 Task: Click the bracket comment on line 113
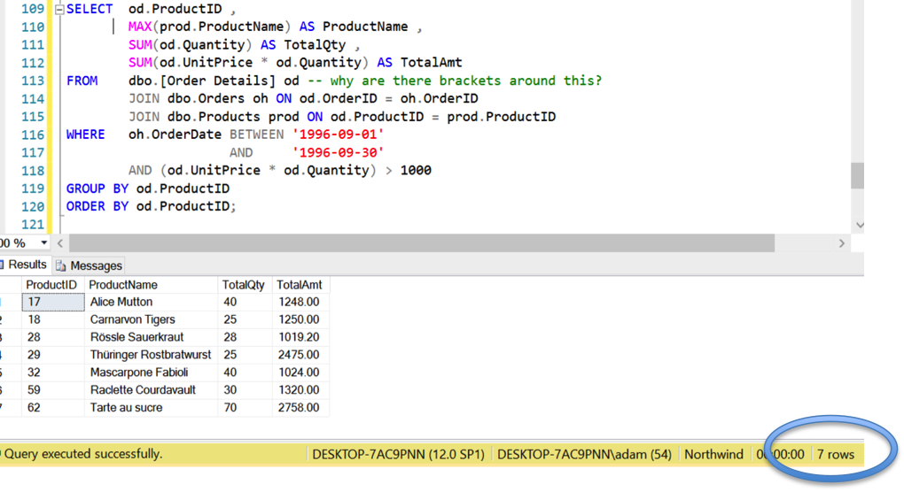tap(455, 81)
